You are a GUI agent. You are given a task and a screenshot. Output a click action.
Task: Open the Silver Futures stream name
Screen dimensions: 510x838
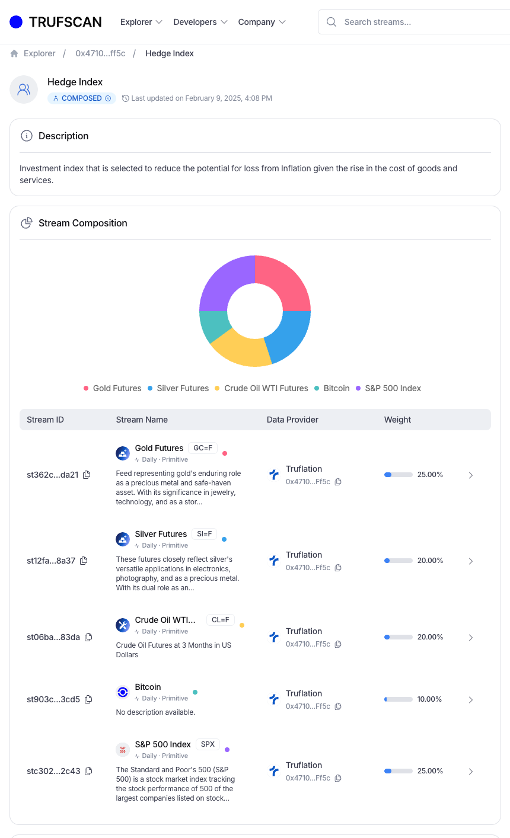coord(161,534)
